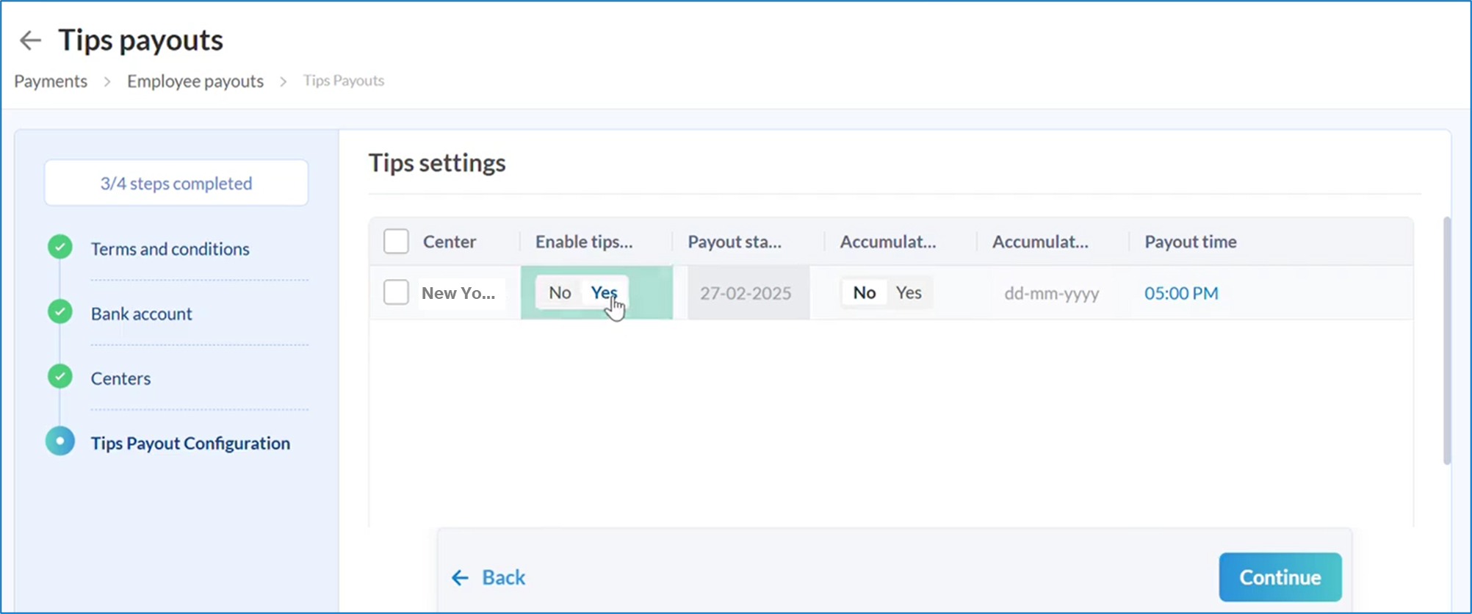Open the Centers step
The image size is (1472, 614).
pyautogui.click(x=121, y=378)
